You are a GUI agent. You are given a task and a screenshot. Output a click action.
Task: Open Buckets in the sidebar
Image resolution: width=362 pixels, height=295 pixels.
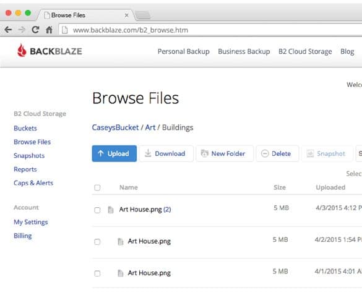[x=25, y=128]
